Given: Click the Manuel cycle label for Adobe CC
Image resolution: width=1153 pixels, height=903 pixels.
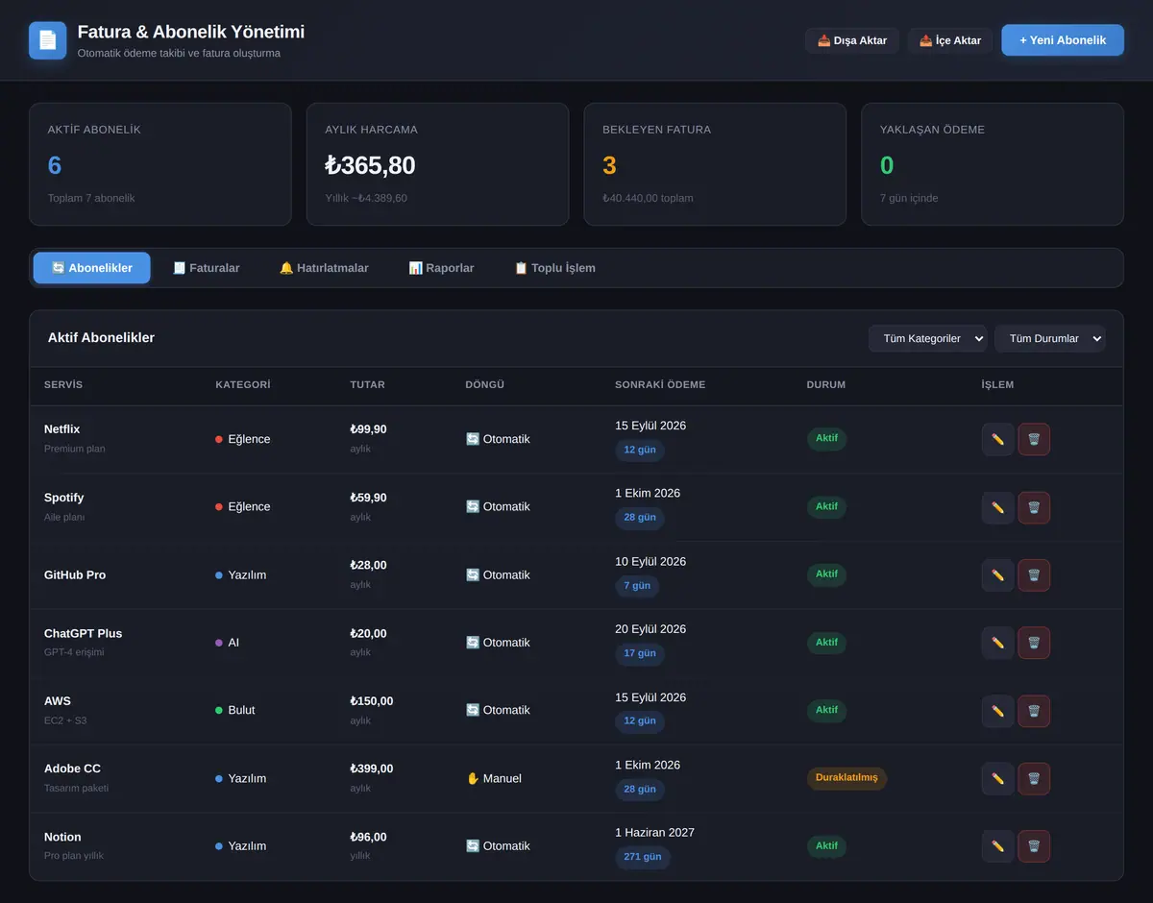Looking at the screenshot, I should pyautogui.click(x=494, y=778).
